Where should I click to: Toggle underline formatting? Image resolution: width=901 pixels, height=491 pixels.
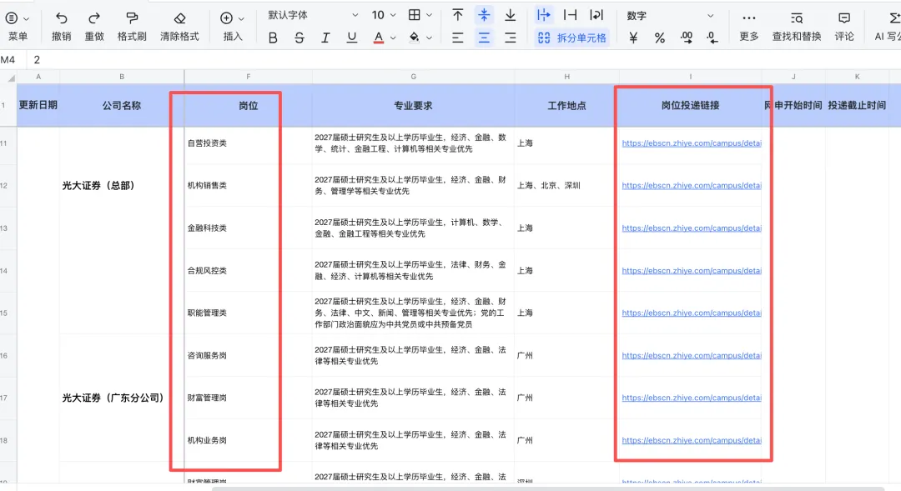[x=352, y=38]
